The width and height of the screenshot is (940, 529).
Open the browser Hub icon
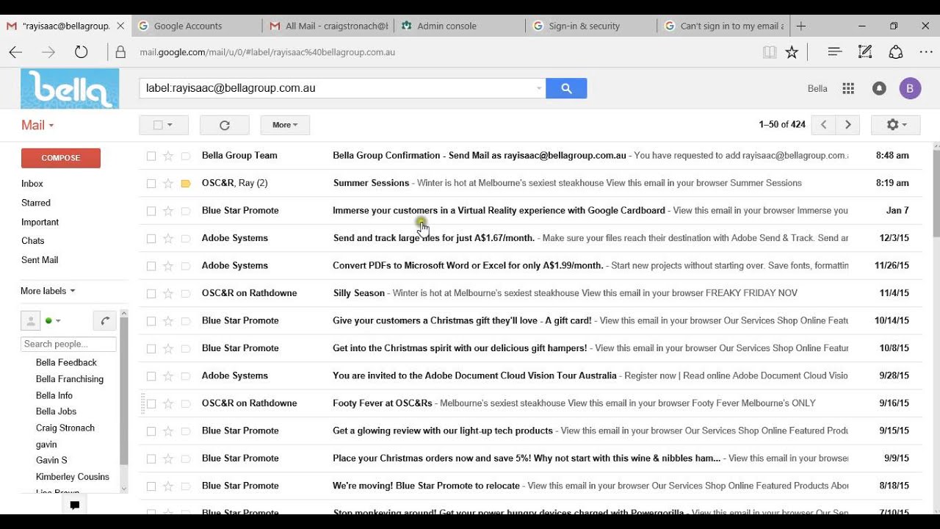[x=834, y=52]
